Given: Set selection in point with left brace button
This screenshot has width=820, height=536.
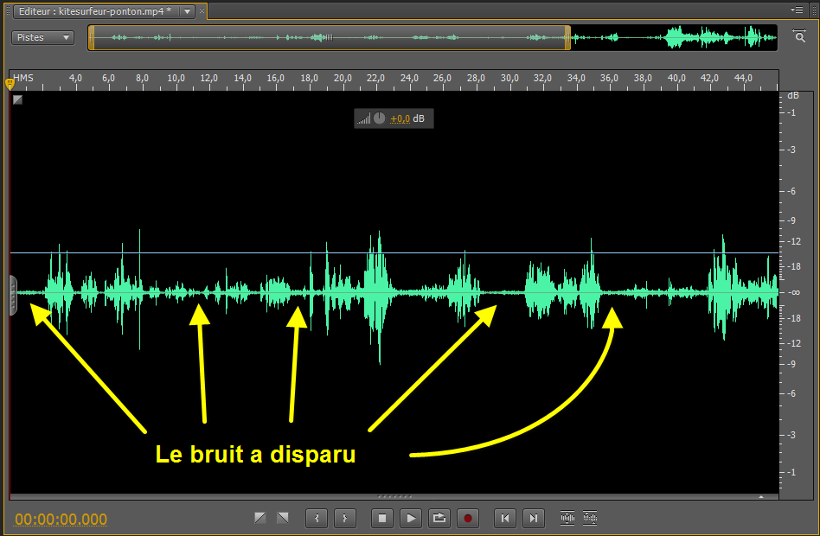Looking at the screenshot, I should [317, 518].
